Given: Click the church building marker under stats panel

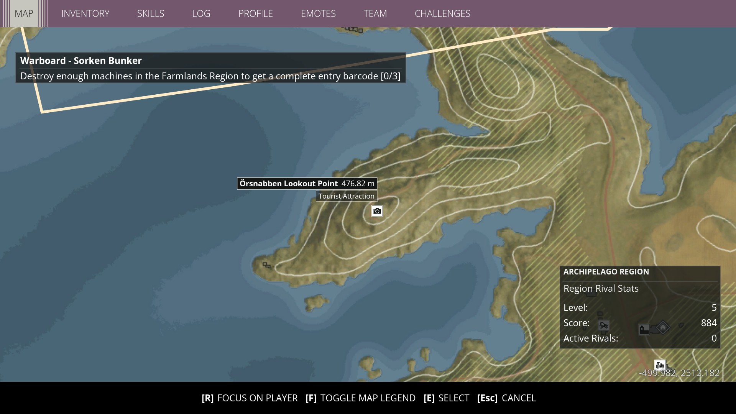Looking at the screenshot, I should [x=644, y=329].
